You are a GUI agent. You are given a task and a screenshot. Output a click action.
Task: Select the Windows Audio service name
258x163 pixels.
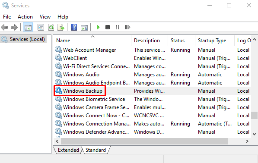point(81,75)
